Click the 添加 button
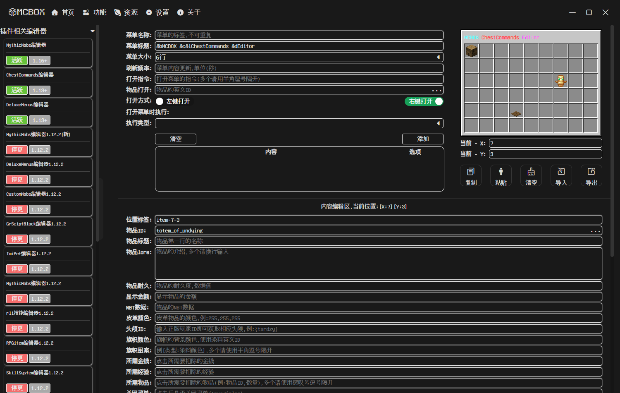 click(423, 139)
